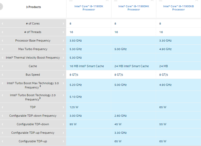201x146 pixels.
Task: Click left chevron on # of Threads row
Action: 3,32
